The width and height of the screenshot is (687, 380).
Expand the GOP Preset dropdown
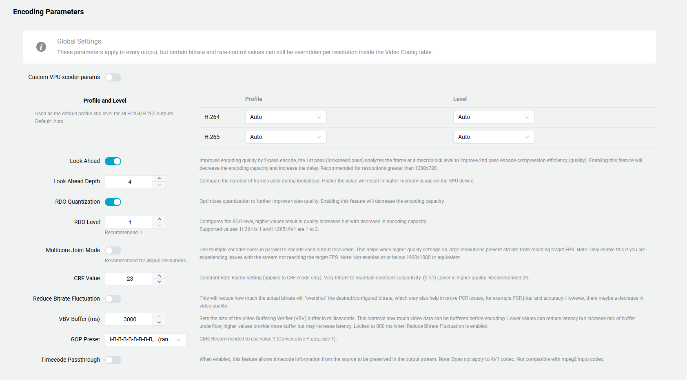click(x=145, y=340)
